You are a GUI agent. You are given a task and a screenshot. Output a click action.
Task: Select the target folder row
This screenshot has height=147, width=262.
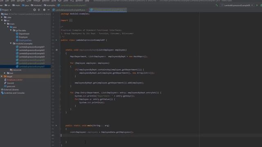(25, 76)
